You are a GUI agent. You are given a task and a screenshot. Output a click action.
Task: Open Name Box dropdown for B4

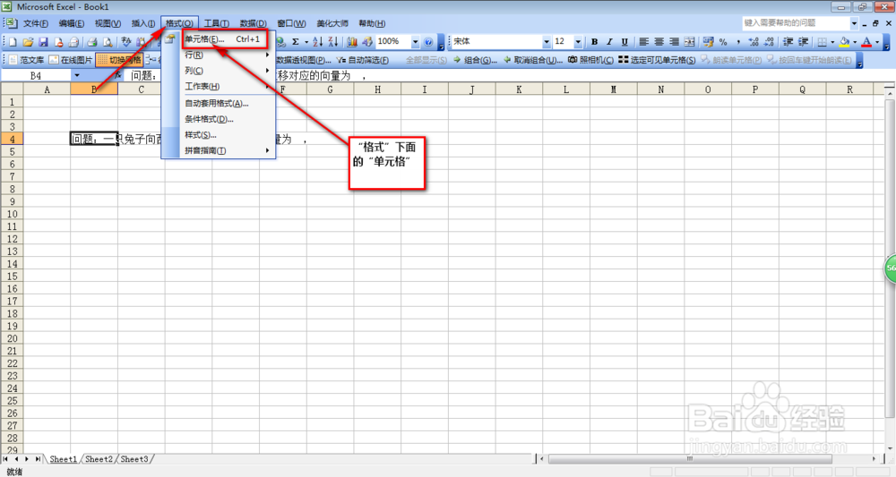point(76,75)
